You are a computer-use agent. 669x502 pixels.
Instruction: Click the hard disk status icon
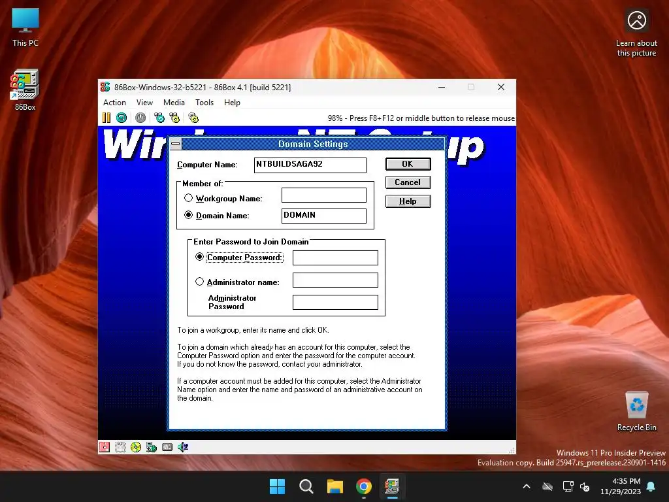pyautogui.click(x=167, y=447)
